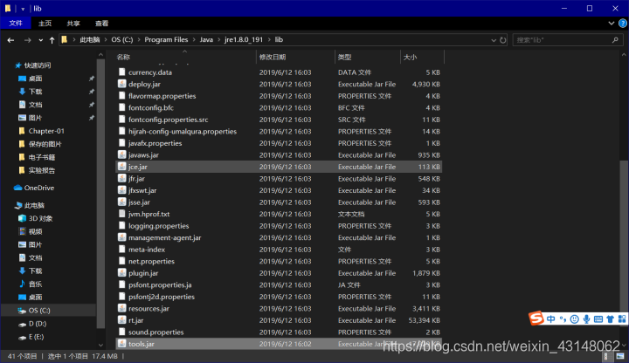
Task: Select the rt.jar file icon
Action: [x=122, y=320]
